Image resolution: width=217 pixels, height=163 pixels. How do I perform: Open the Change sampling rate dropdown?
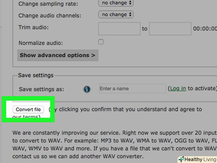pos(116,3)
